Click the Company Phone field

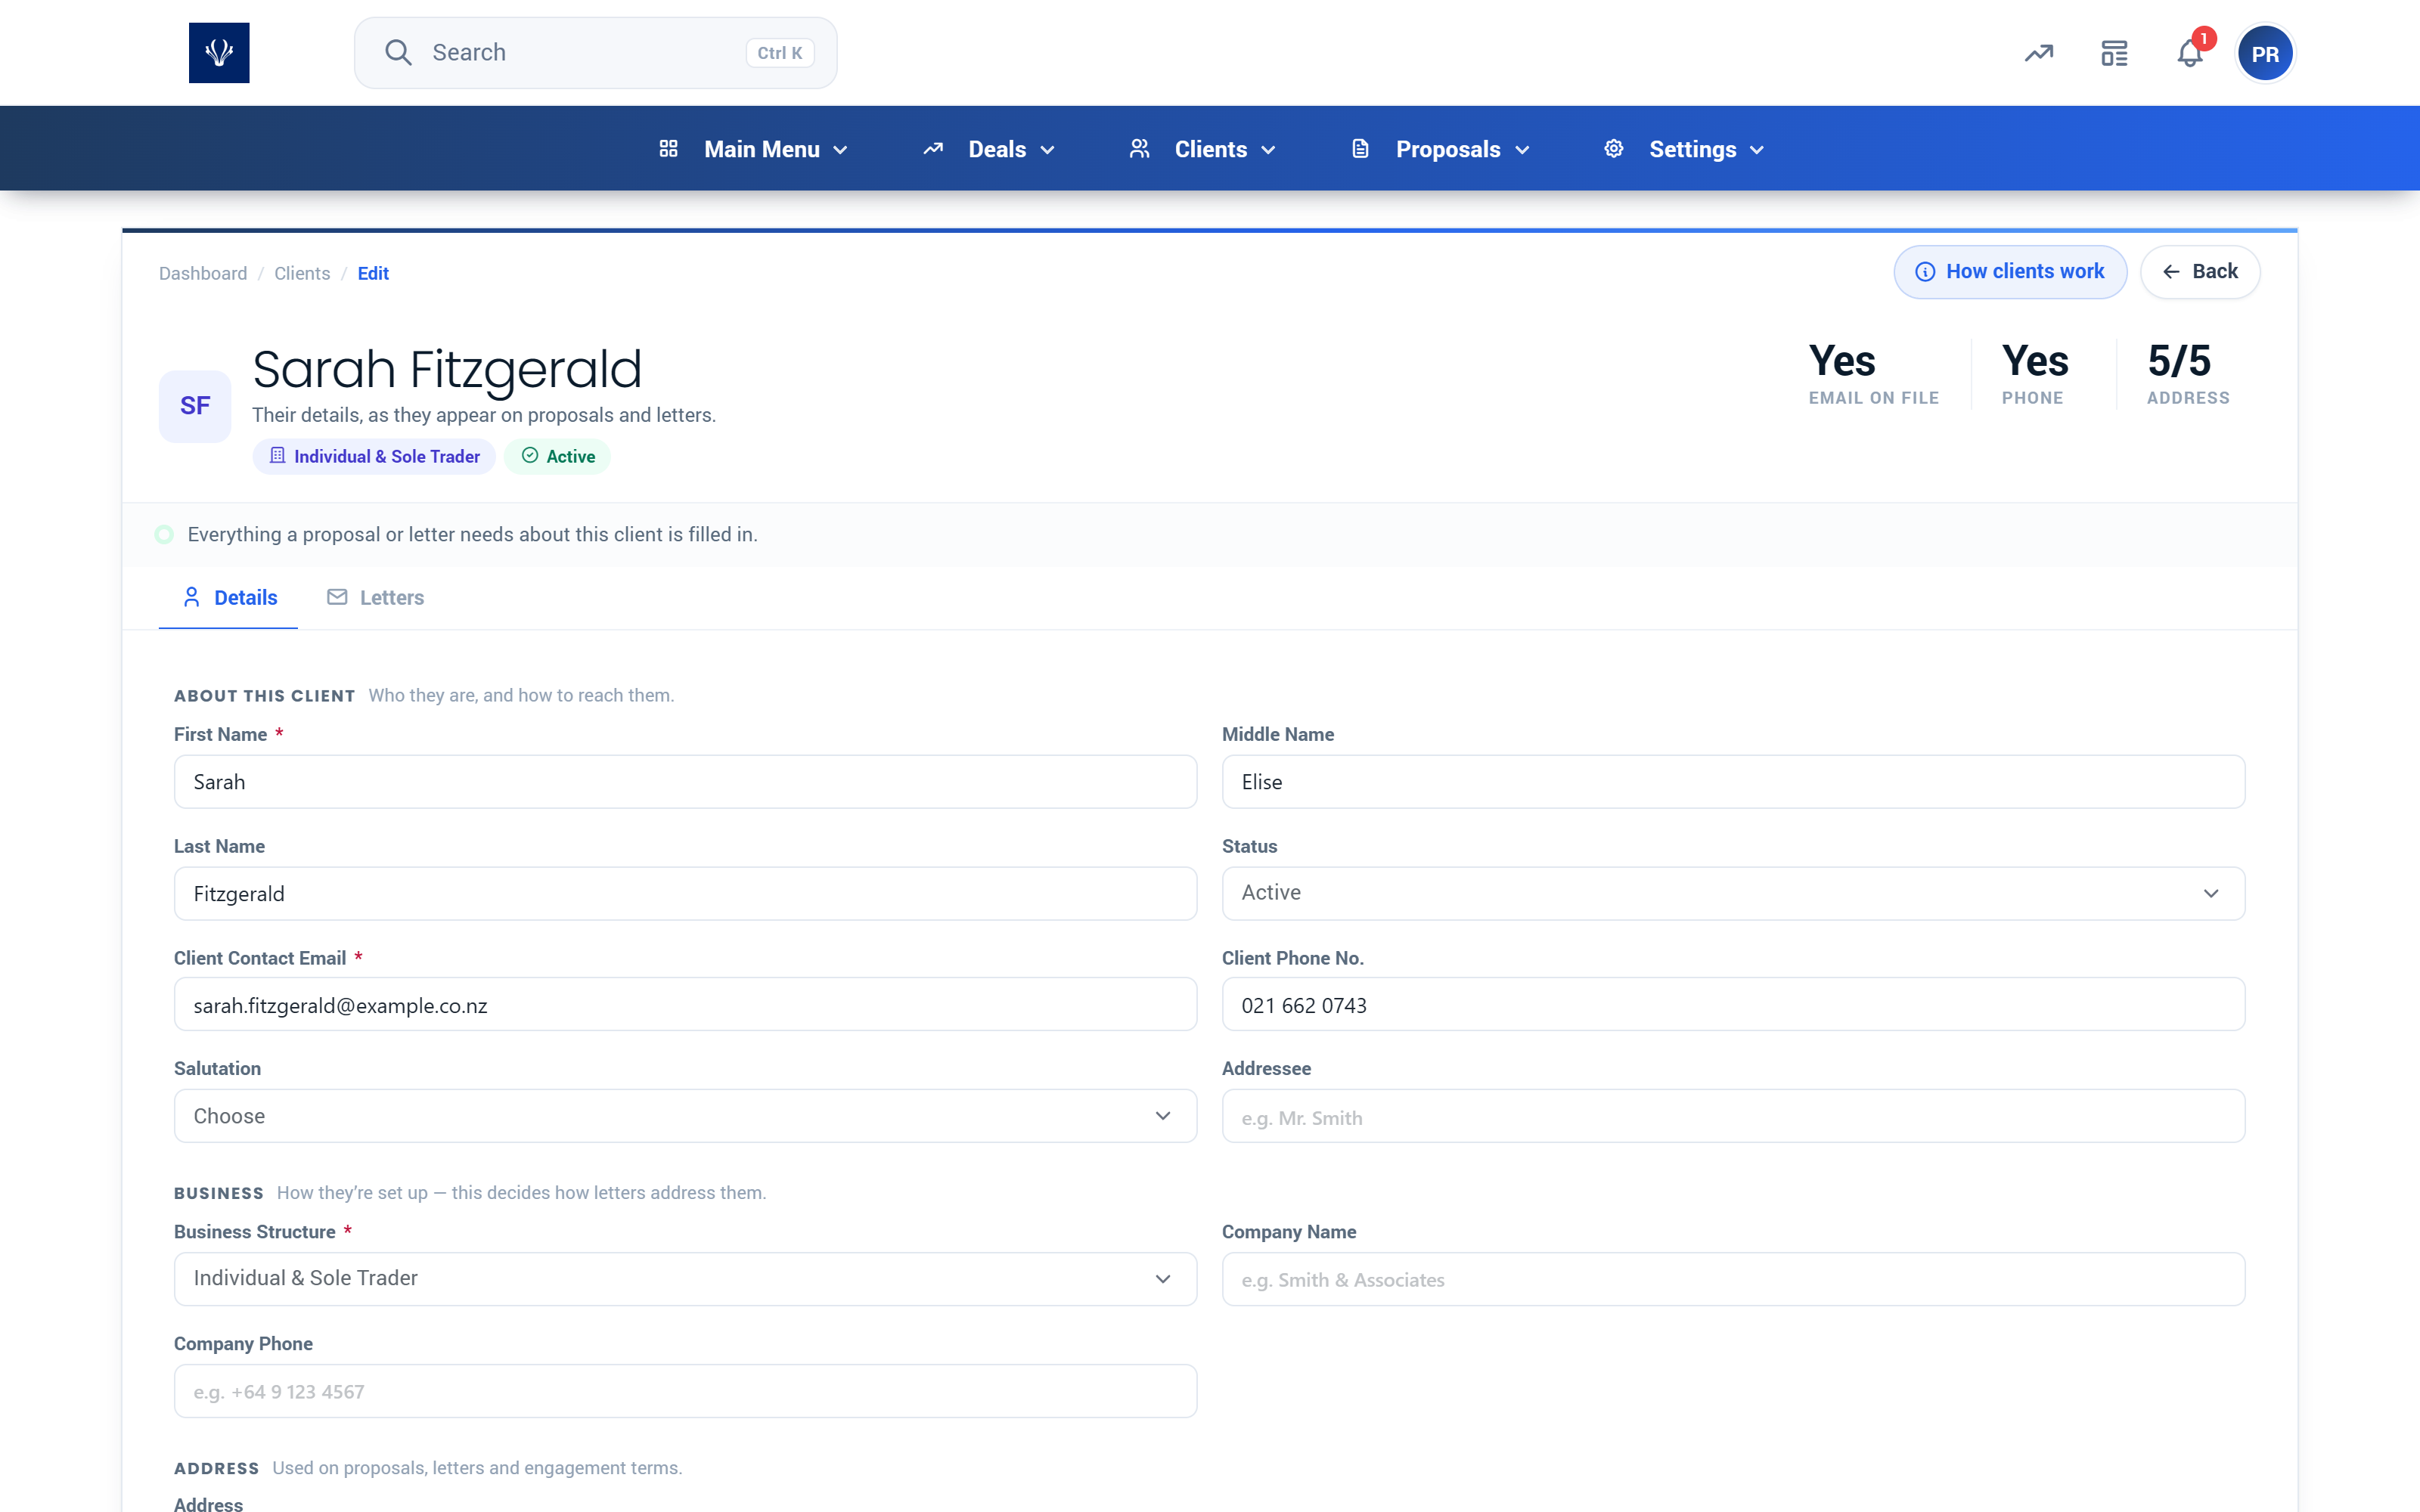coord(685,1391)
